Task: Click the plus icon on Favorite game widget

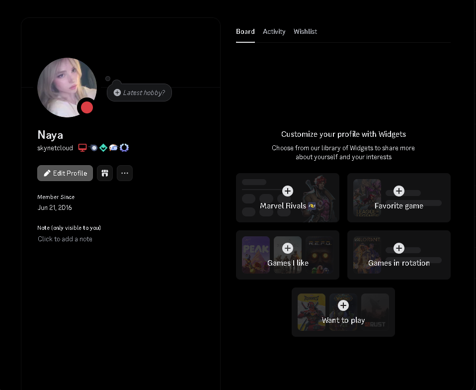Action: click(x=399, y=191)
